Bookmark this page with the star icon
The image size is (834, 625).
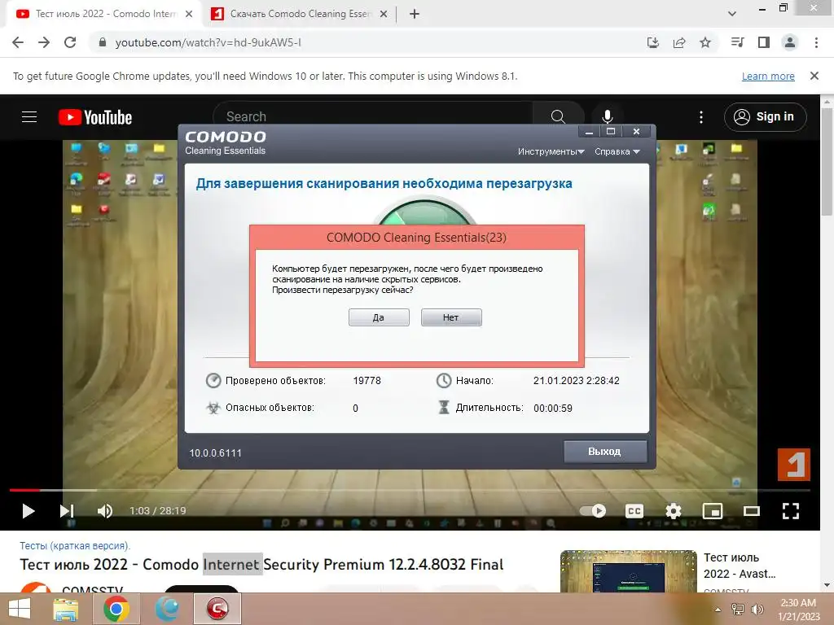pos(705,42)
